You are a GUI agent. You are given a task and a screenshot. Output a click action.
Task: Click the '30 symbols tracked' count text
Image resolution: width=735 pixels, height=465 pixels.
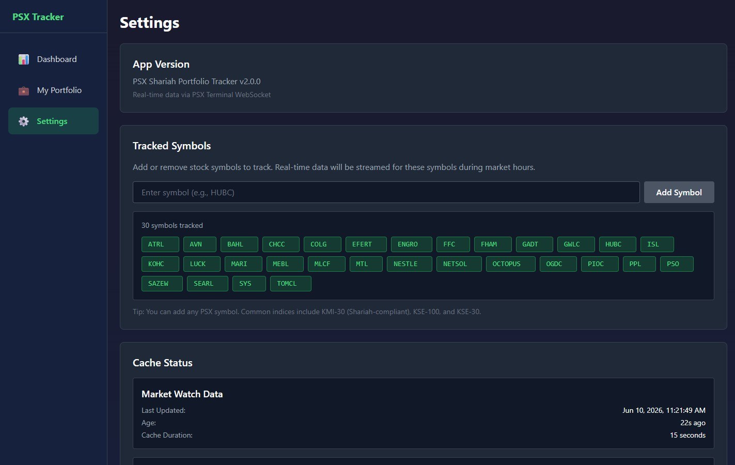click(172, 225)
